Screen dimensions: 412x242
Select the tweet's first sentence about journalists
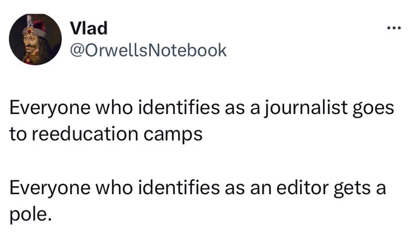(x=202, y=121)
